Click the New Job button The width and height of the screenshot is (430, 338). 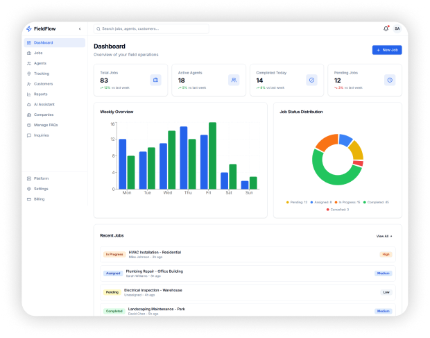pyautogui.click(x=386, y=50)
